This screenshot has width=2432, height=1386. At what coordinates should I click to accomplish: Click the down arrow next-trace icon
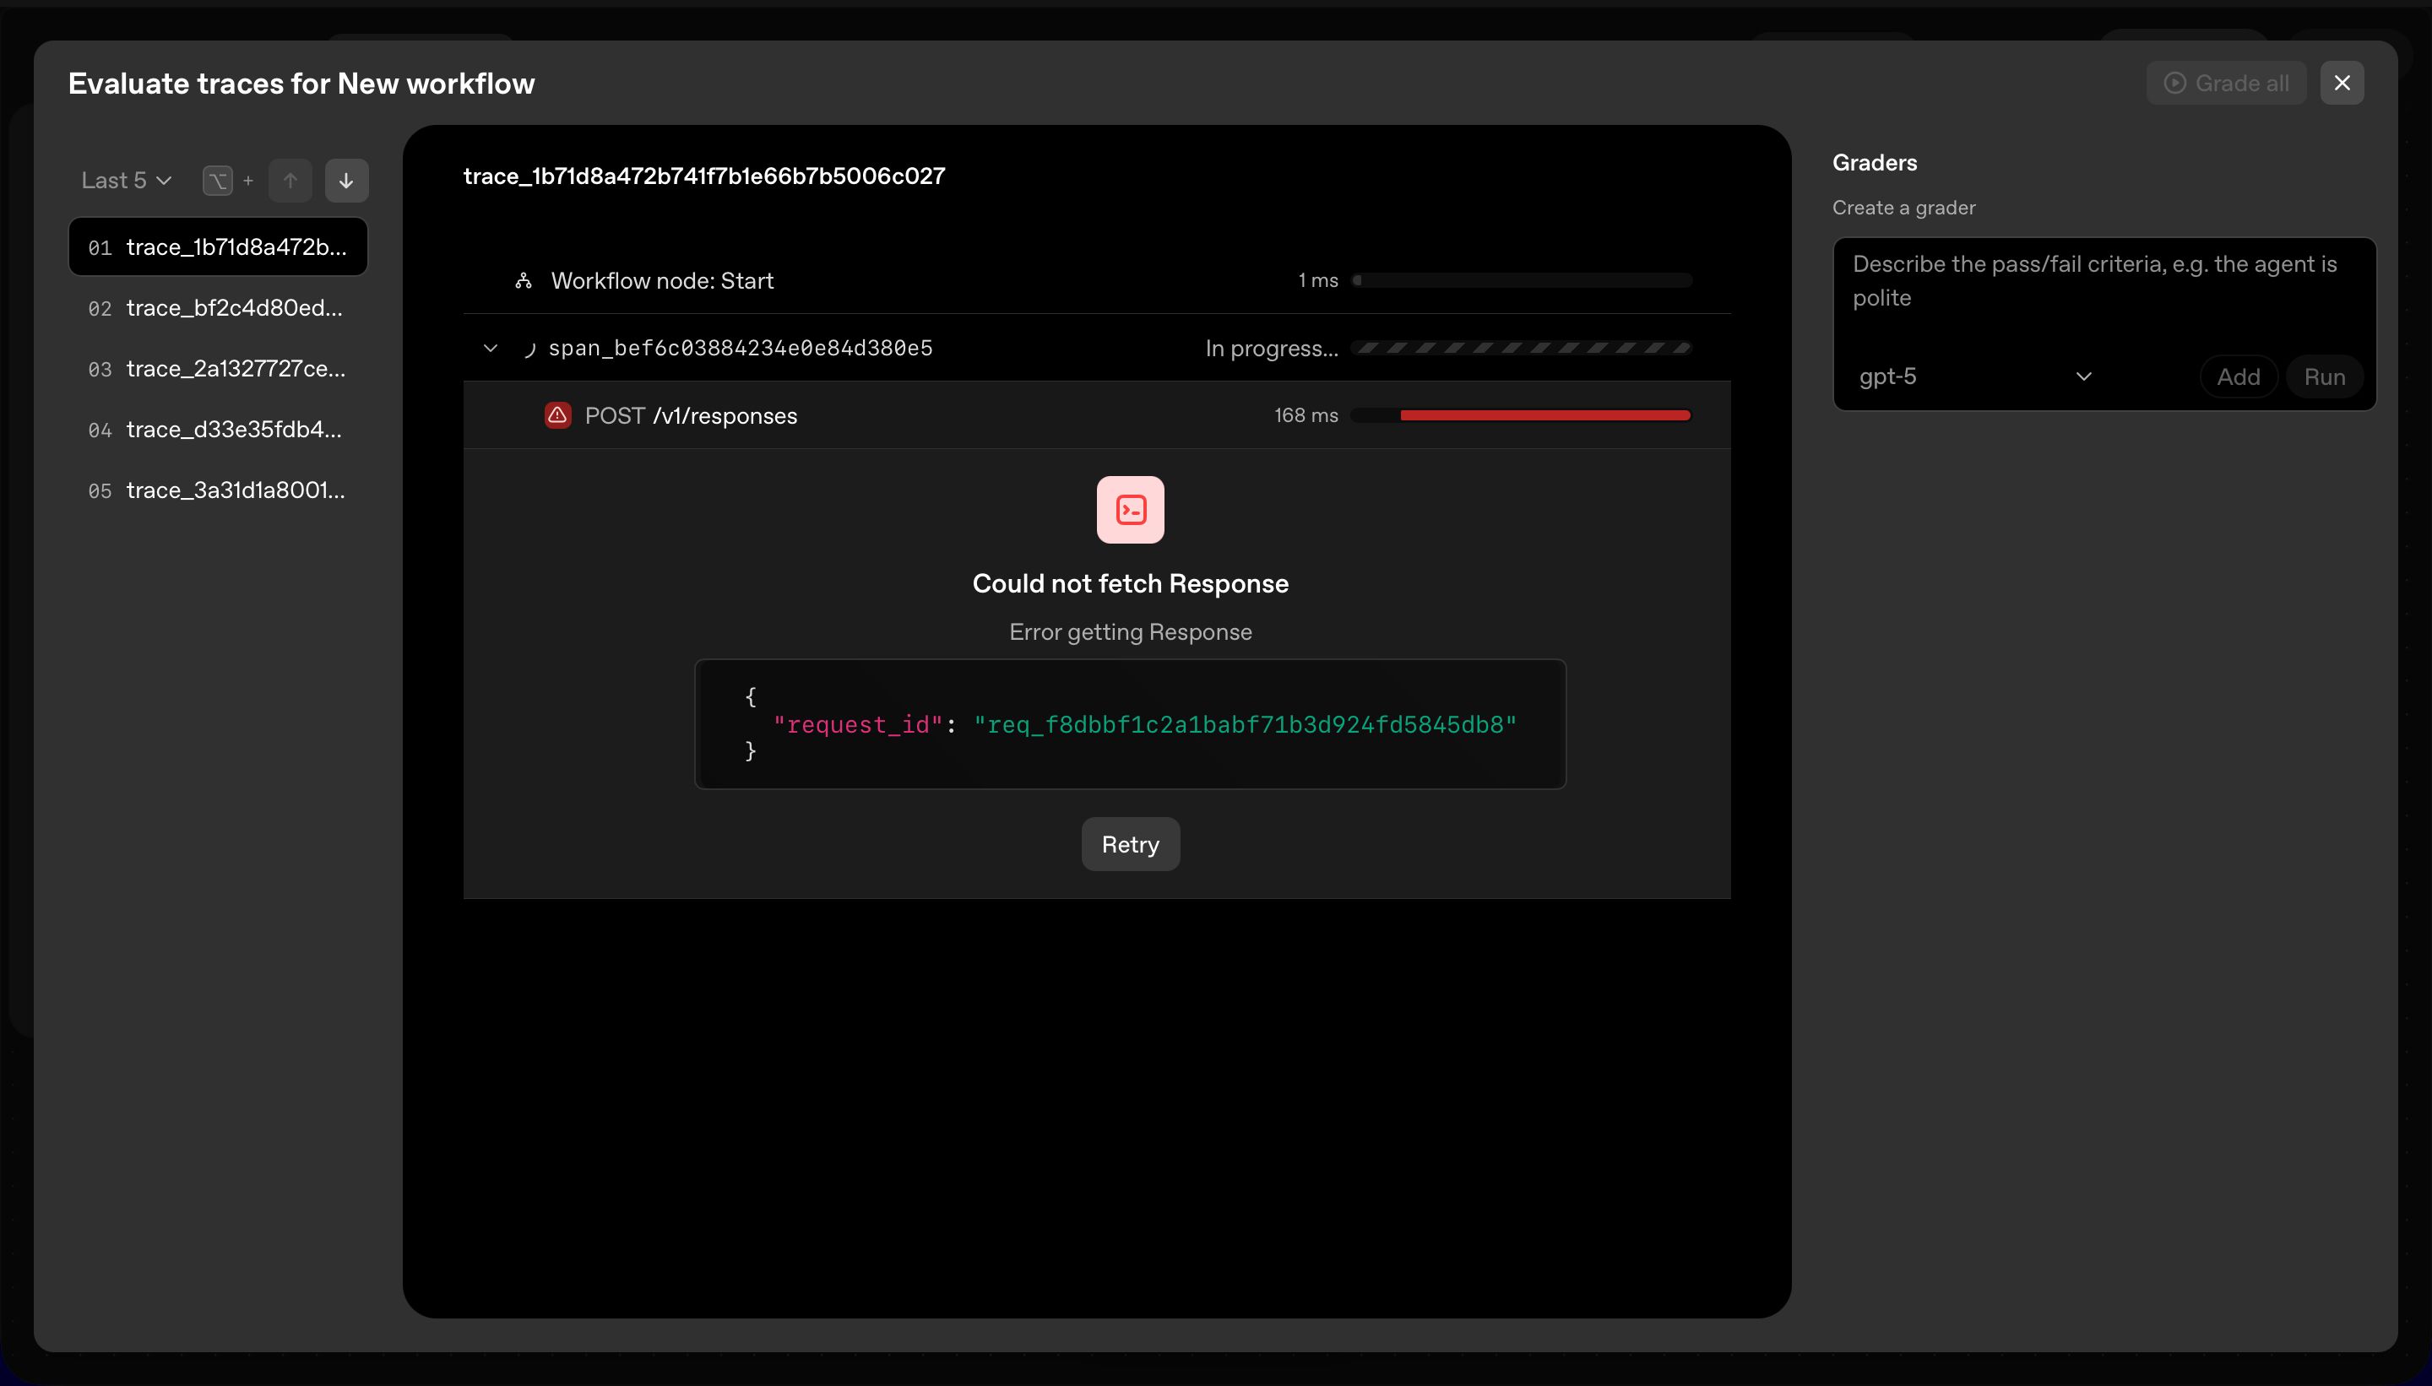pyautogui.click(x=346, y=181)
